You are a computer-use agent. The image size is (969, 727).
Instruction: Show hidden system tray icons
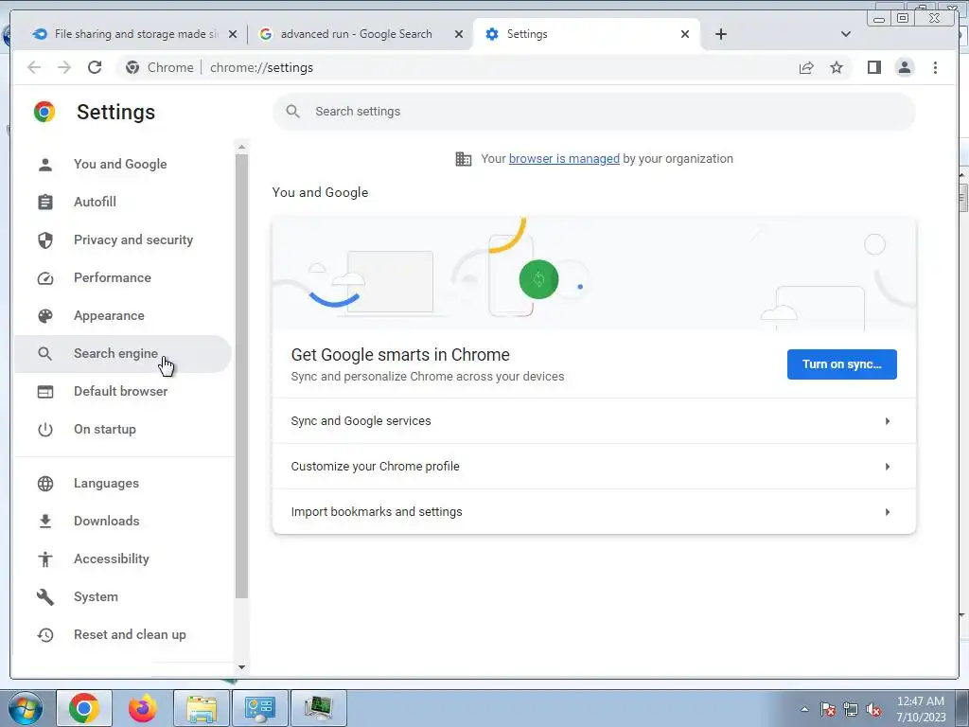pos(804,709)
